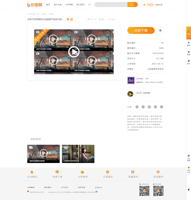Click the orange search magnifier button

click(x=132, y=5)
